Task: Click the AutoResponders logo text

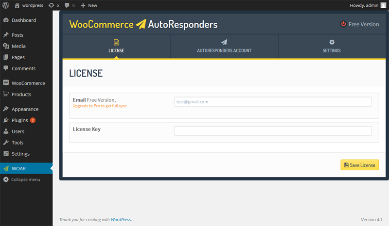Action: click(183, 25)
